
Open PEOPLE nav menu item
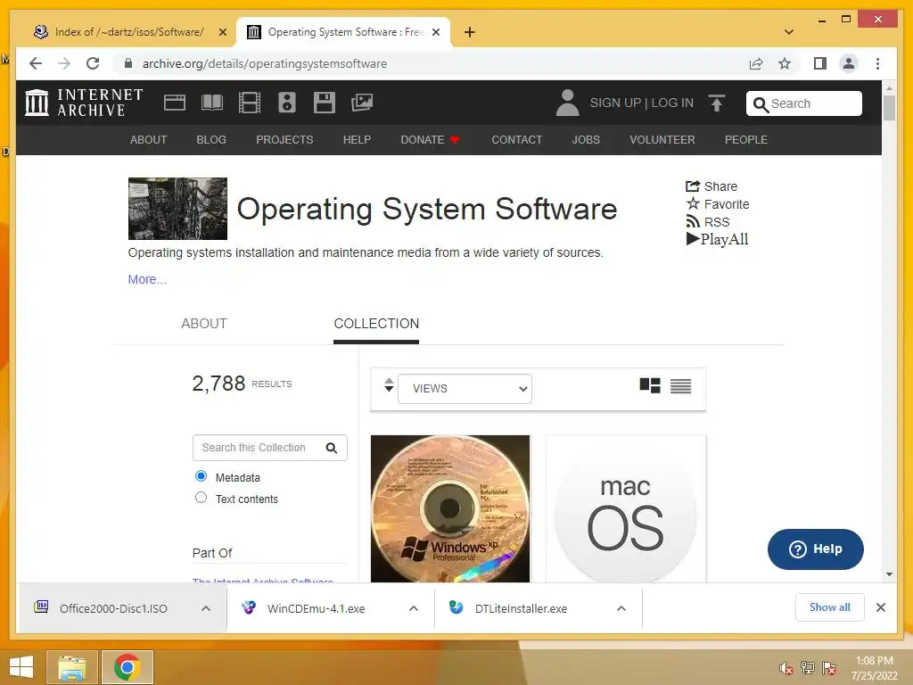coord(746,140)
